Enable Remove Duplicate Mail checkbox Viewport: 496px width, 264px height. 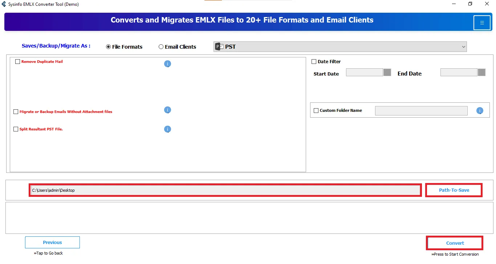pyautogui.click(x=17, y=62)
